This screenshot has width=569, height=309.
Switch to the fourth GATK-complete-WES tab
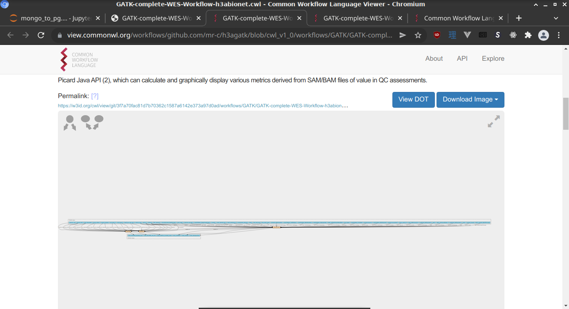[x=357, y=18]
